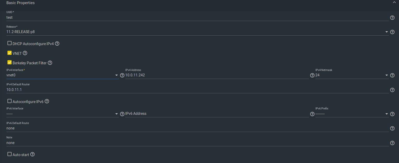The width and height of the screenshot is (399, 163).
Task: Collapse the Basic Properties section
Action: pyautogui.click(x=394, y=3)
